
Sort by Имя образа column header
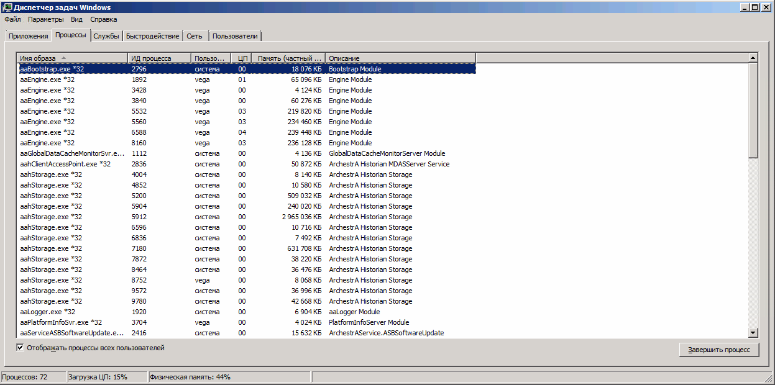point(72,58)
